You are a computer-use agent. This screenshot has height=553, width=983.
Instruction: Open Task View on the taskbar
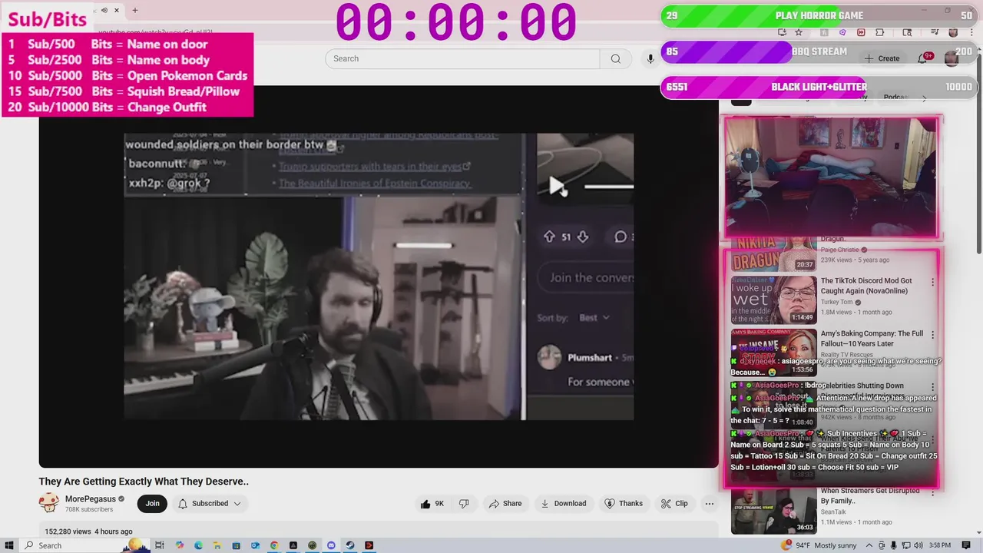(x=160, y=545)
